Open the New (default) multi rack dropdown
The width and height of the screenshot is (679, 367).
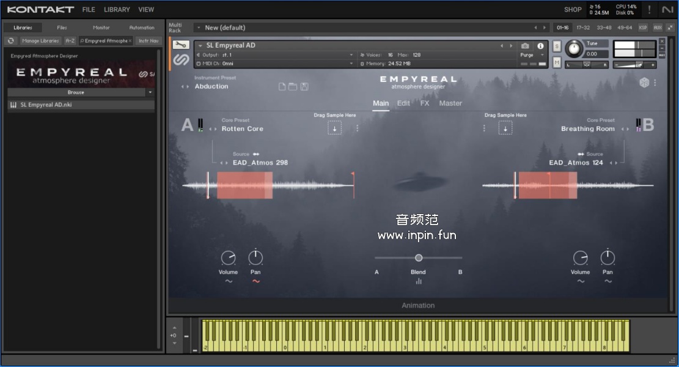point(199,28)
